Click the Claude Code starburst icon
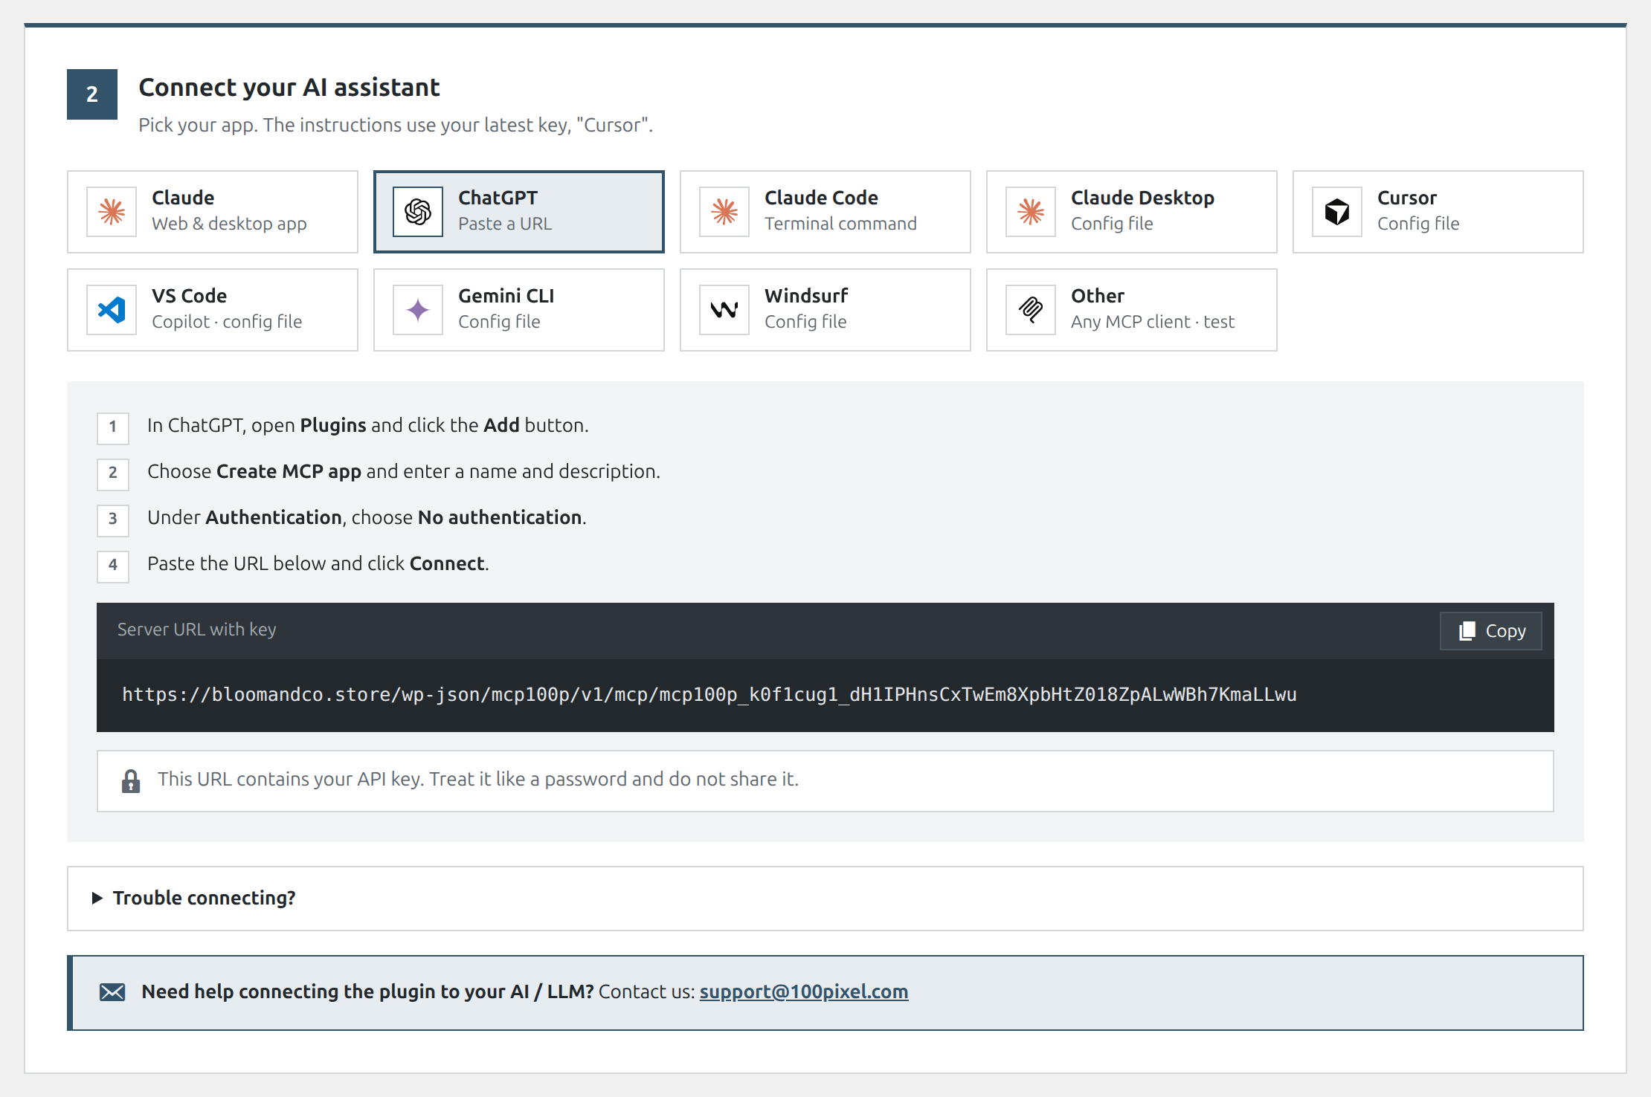This screenshot has height=1097, width=1651. click(x=724, y=212)
